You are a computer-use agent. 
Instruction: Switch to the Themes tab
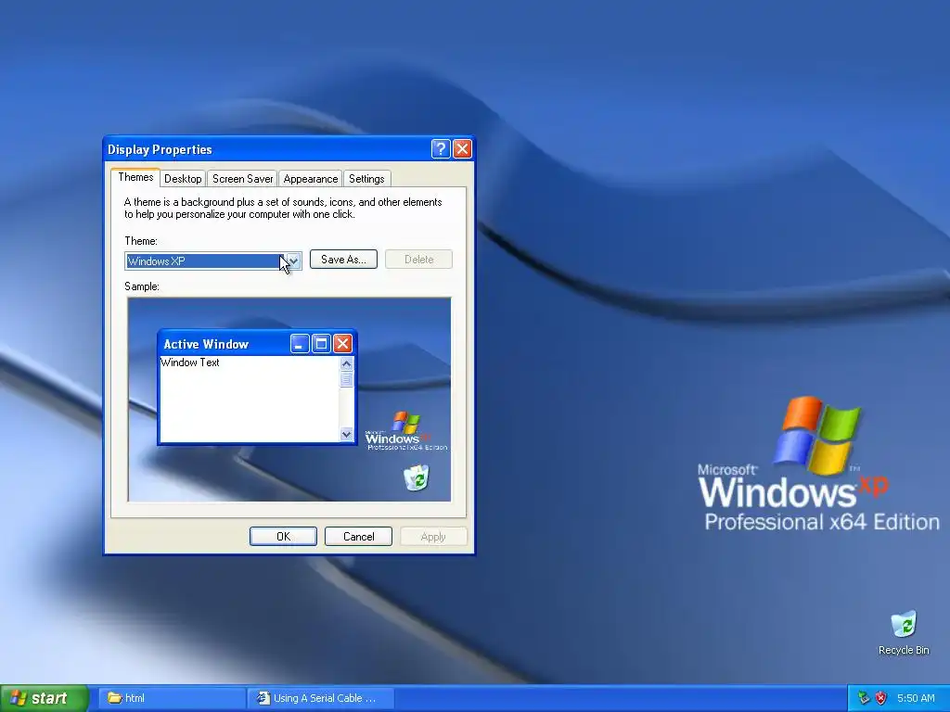(135, 177)
